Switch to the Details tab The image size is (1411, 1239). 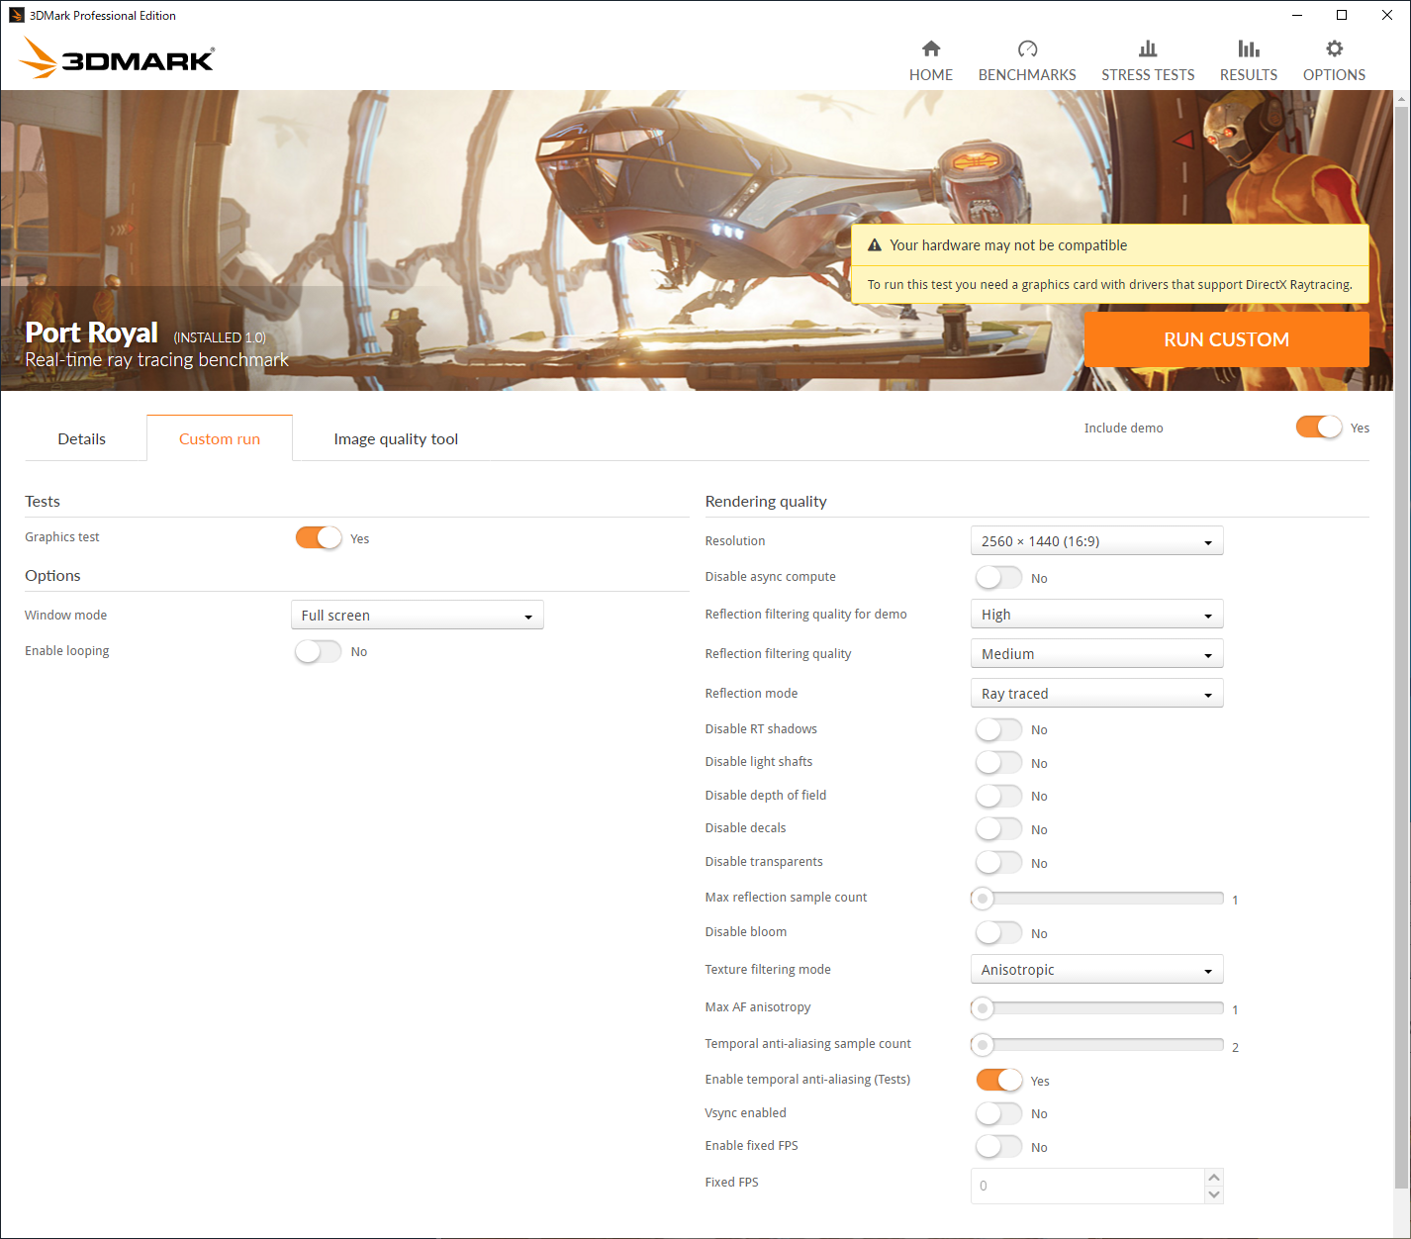(82, 438)
